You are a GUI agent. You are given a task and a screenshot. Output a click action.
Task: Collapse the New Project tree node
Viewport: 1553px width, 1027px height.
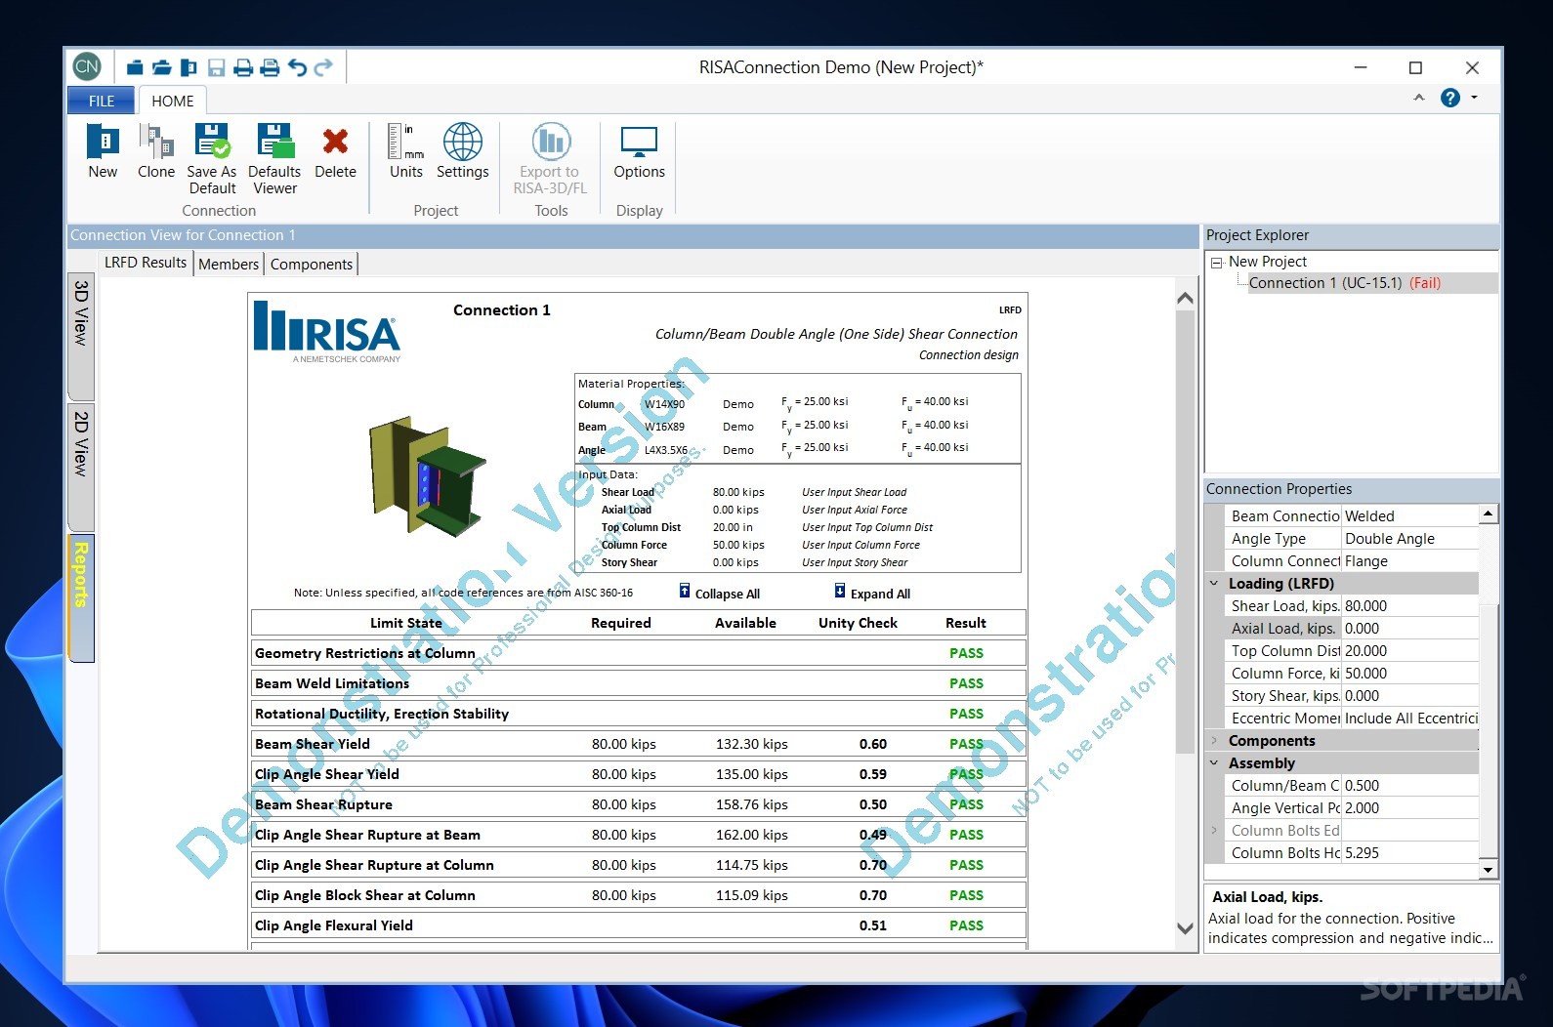tap(1216, 263)
